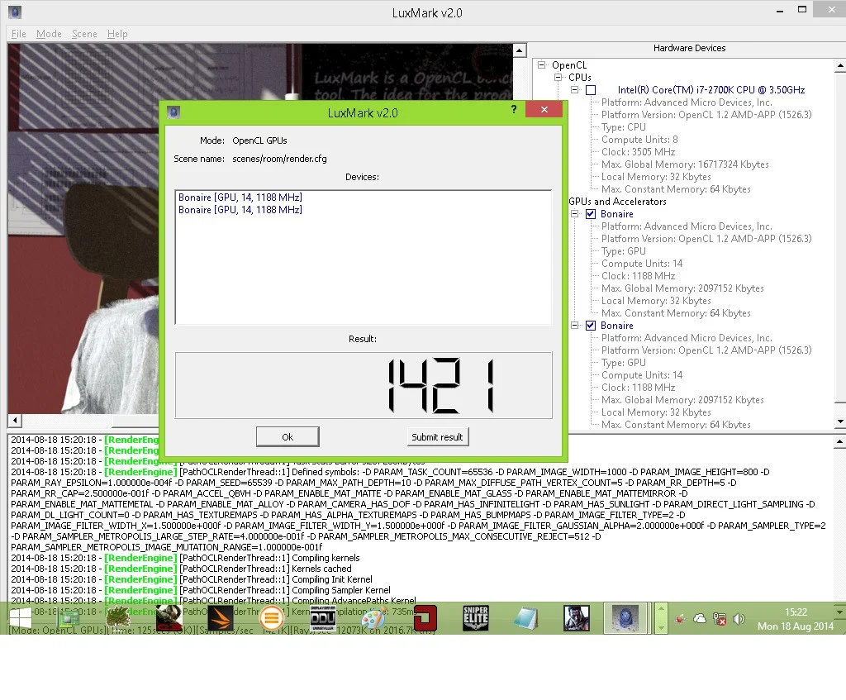The image size is (846, 700).
Task: Select the Intel(R) Core(TM) i7-2700K tree label
Action: (711, 90)
